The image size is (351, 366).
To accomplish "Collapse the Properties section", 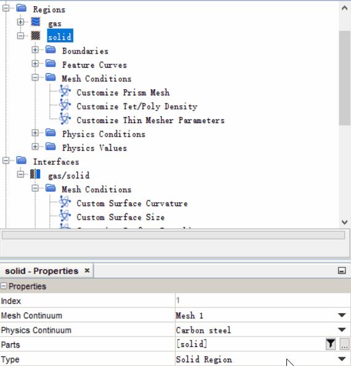I will tap(4, 286).
